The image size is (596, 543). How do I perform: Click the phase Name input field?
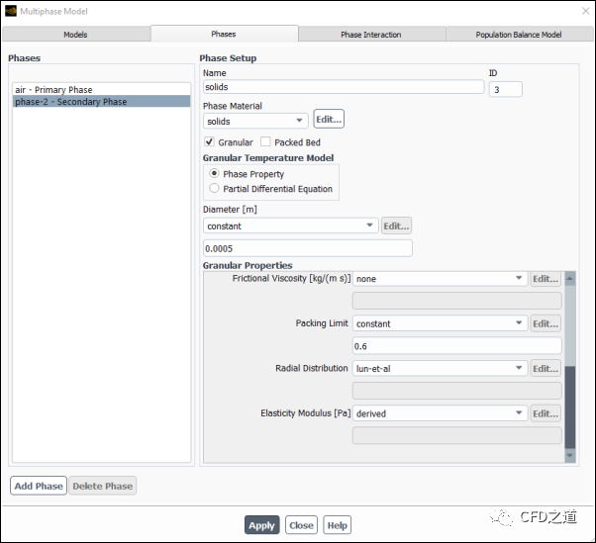click(x=343, y=88)
